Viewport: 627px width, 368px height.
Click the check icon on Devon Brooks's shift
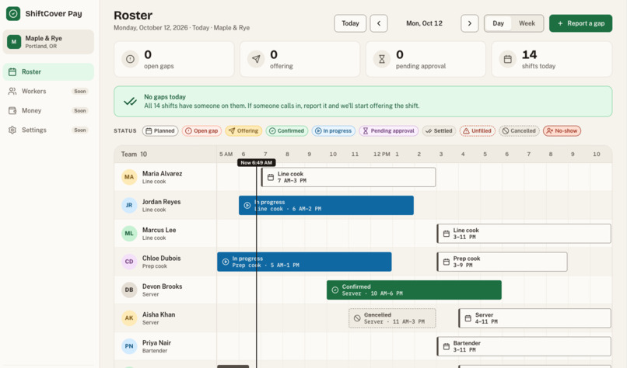[335, 290]
